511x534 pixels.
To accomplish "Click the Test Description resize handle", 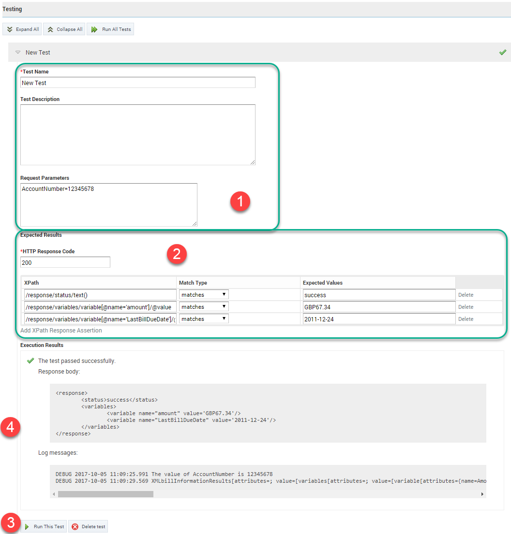I will (x=253, y=162).
